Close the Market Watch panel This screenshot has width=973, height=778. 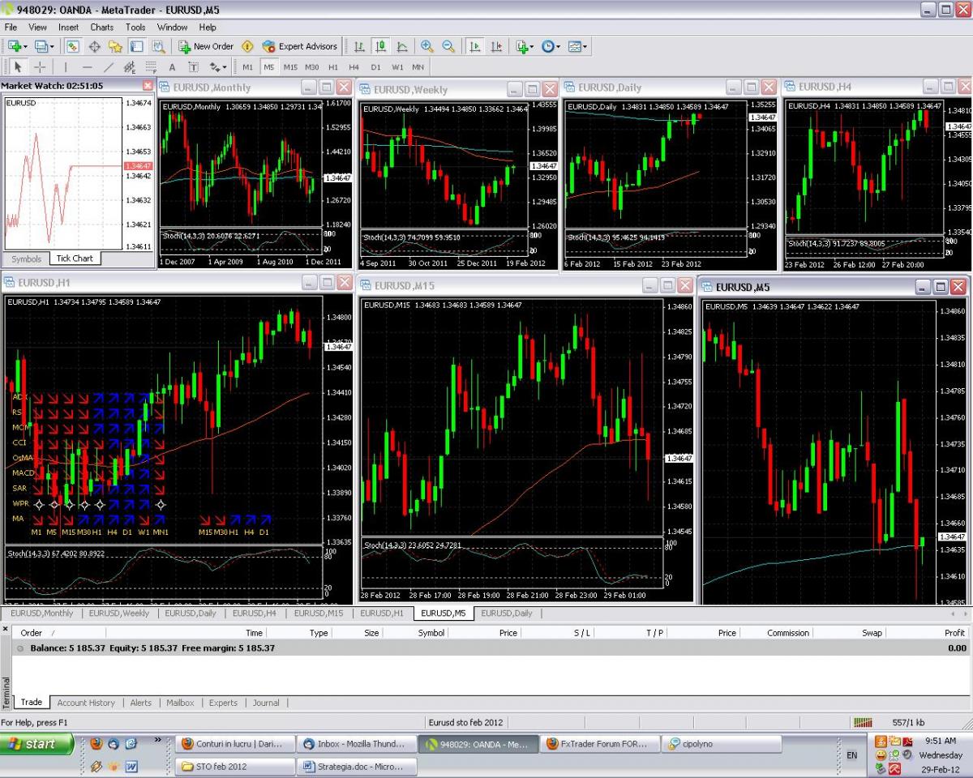pyautogui.click(x=148, y=85)
